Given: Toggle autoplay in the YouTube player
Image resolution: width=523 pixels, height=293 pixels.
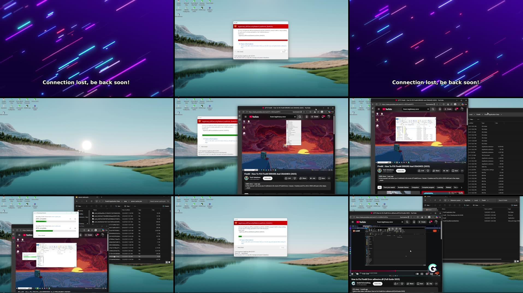Looking at the screenshot, I should pyautogui.click(x=417, y=274).
